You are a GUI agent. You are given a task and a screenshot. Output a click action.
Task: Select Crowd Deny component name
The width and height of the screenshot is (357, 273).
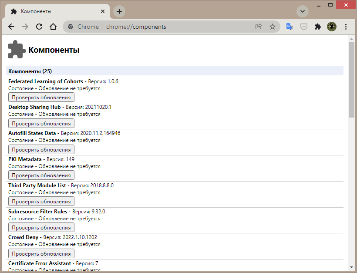point(24,237)
